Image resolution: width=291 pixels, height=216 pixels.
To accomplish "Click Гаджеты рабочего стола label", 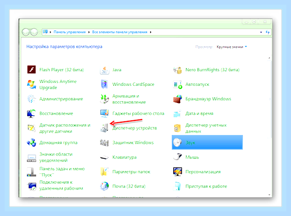I will coord(138,113).
